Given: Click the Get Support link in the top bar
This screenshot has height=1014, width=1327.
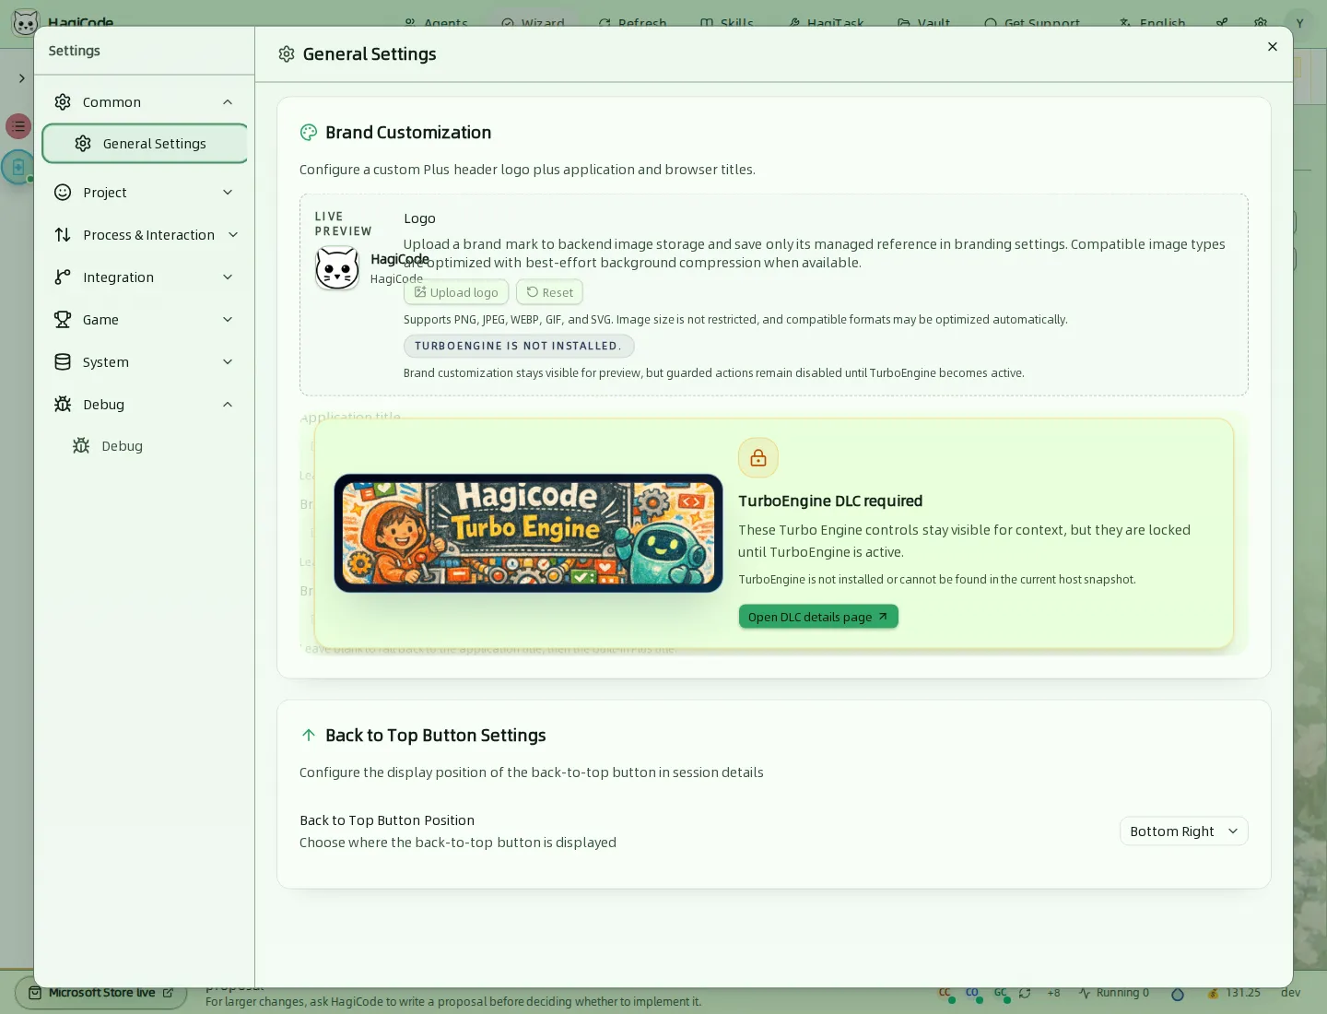Looking at the screenshot, I should pyautogui.click(x=1032, y=23).
